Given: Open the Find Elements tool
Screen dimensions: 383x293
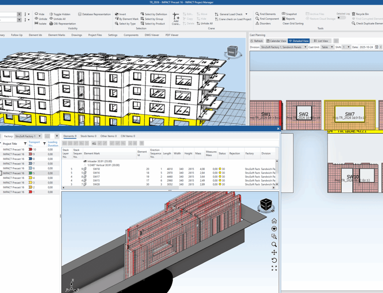Looking at the screenshot, I should [265, 14].
